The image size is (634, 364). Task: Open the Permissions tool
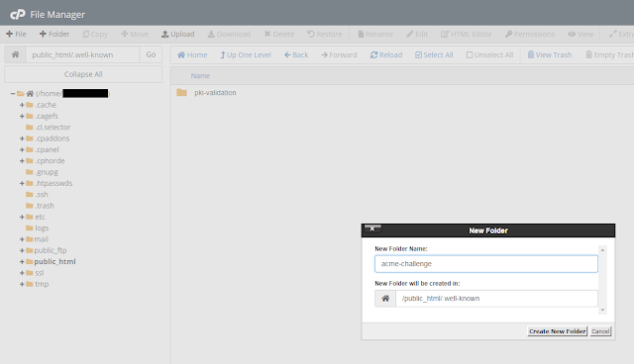tap(530, 34)
